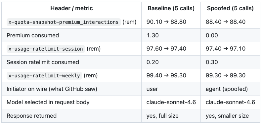
Task: Click the spoofed session value '97.40 → 97.10'
Action: (x=226, y=49)
